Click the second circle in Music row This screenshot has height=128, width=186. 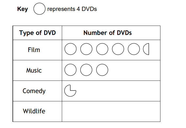coord(86,70)
